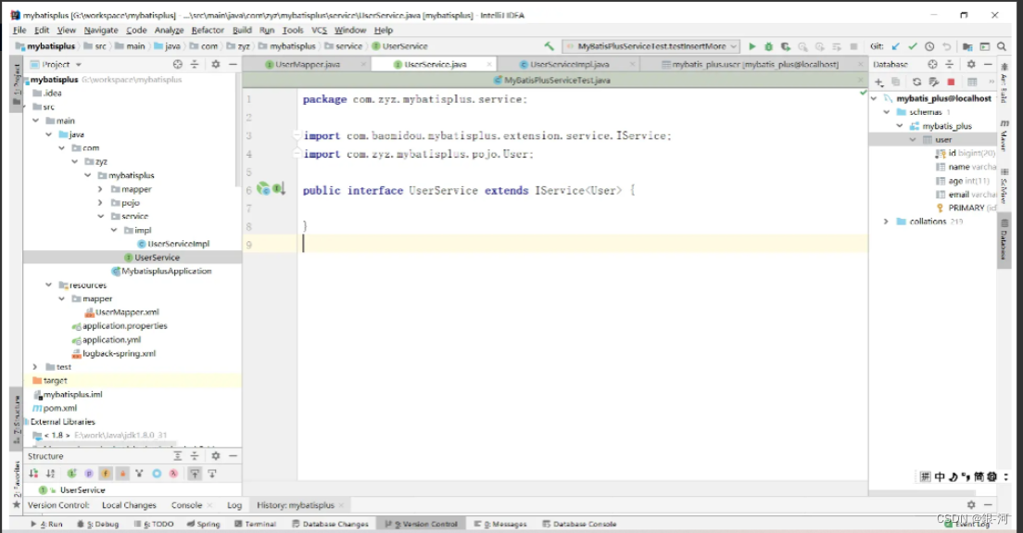Start debugging with the green bug icon
Viewport: 1023px width, 533px height.
(x=768, y=46)
